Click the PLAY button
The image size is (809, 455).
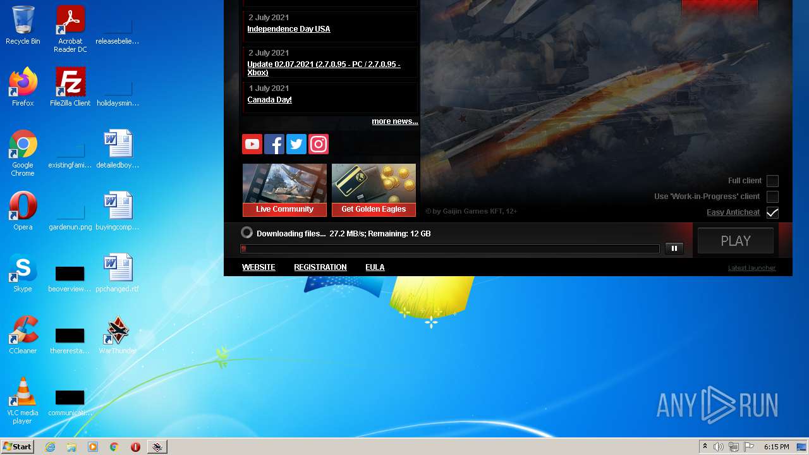point(736,241)
